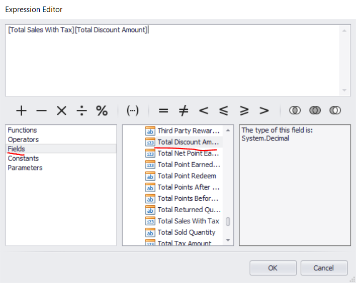Click the multiply operator symbol
Viewport: 356px width, 283px height.
coord(61,111)
